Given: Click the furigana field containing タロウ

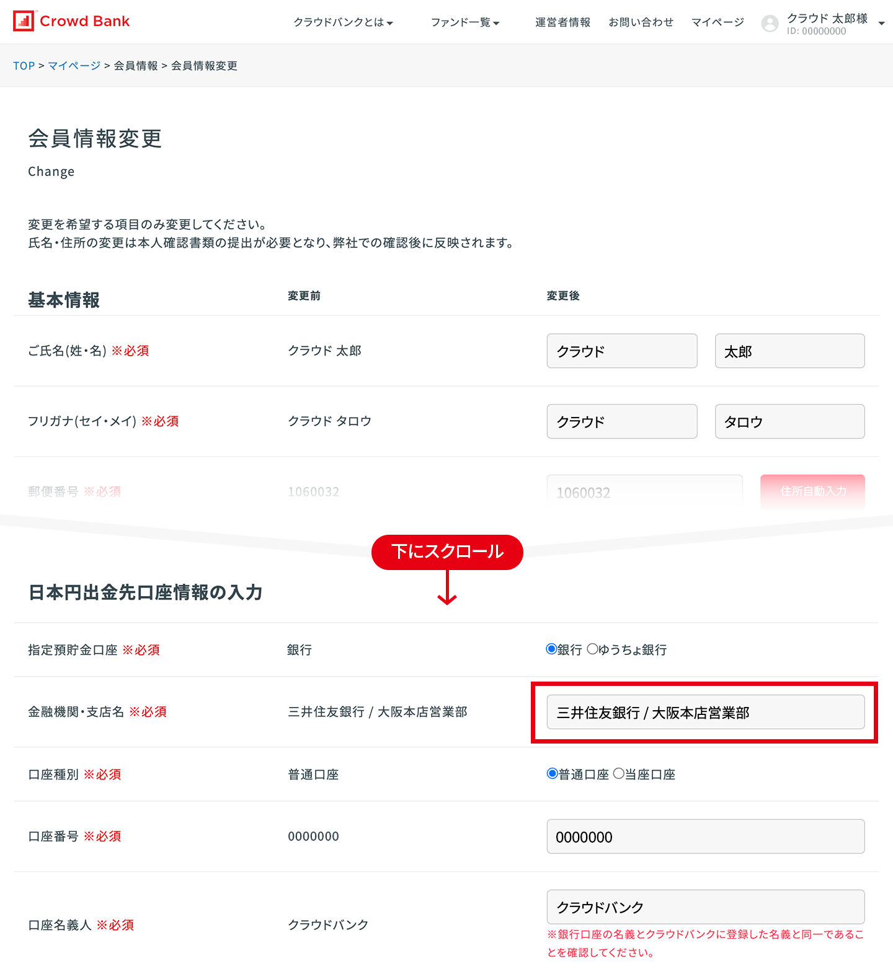Looking at the screenshot, I should (789, 422).
